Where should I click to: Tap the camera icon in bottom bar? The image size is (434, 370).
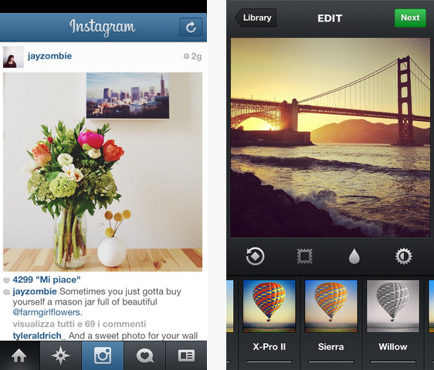[103, 355]
